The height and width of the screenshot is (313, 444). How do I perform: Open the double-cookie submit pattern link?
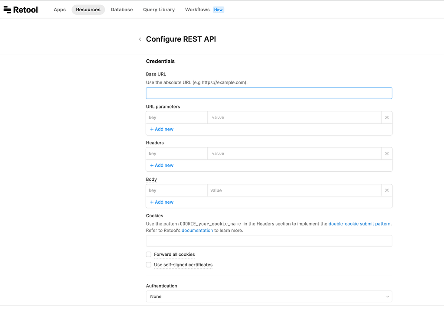tap(359, 223)
